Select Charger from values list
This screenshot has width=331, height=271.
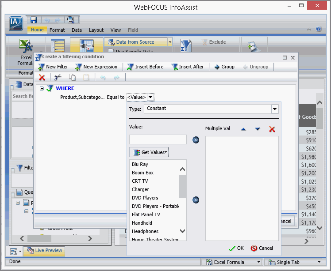(x=140, y=189)
